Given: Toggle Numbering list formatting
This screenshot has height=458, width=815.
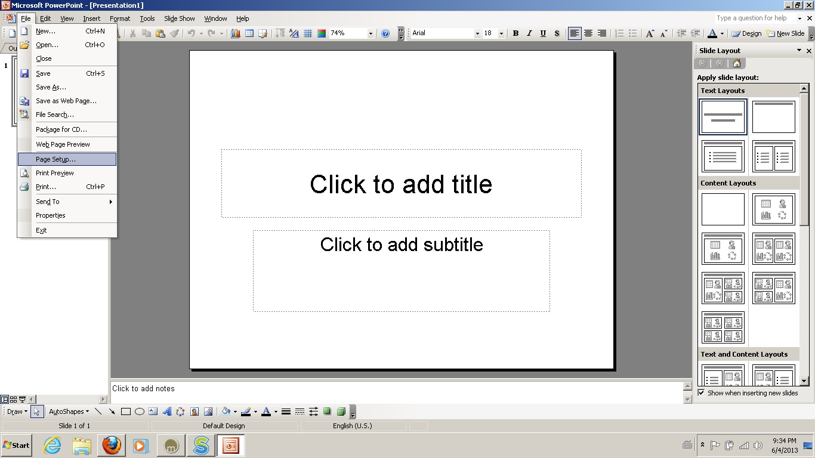Looking at the screenshot, I should (x=619, y=33).
